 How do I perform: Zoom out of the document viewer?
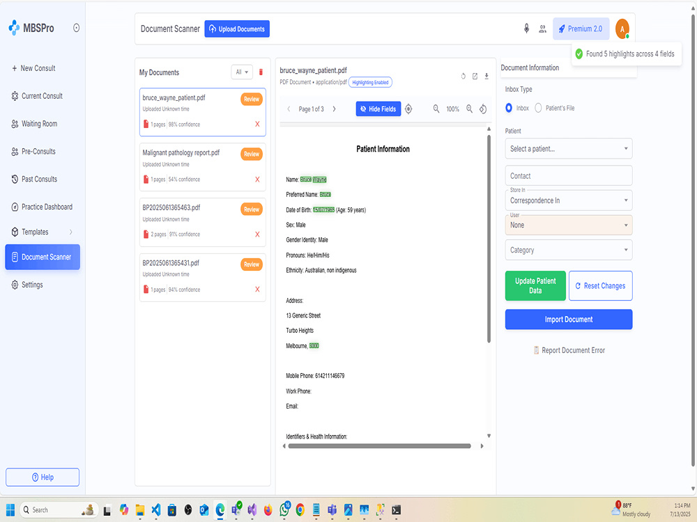436,109
